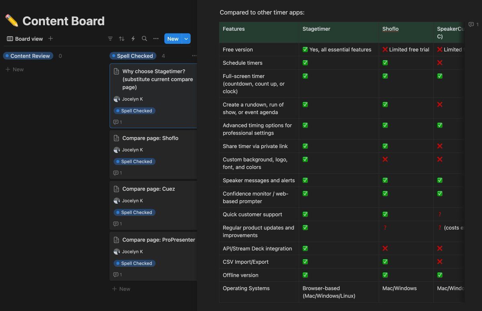This screenshot has height=311, width=482.
Task: Click Stagetimer checkmark for Offline version row
Action: (305, 275)
